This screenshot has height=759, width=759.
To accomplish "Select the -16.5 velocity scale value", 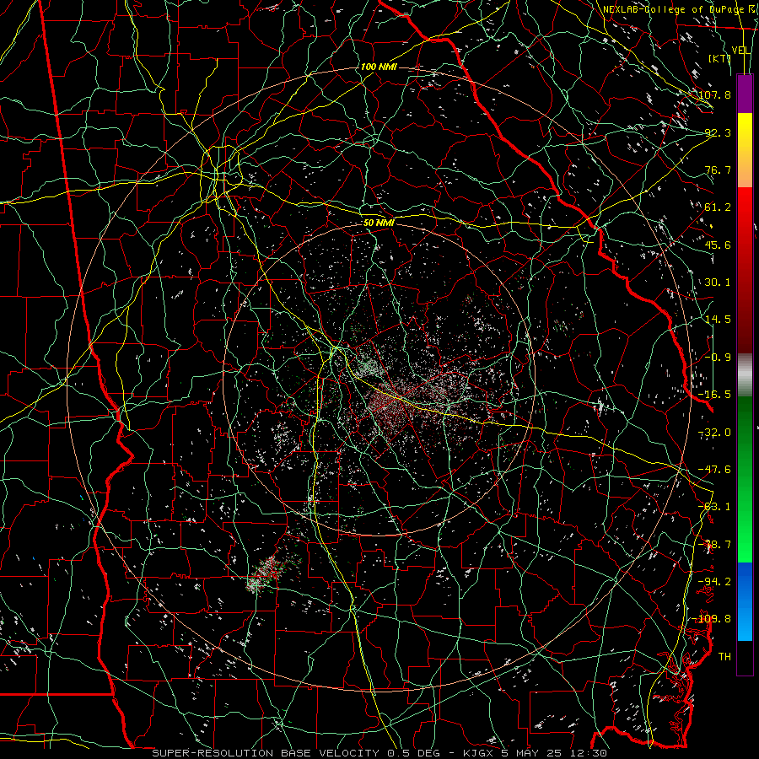I will pos(714,395).
